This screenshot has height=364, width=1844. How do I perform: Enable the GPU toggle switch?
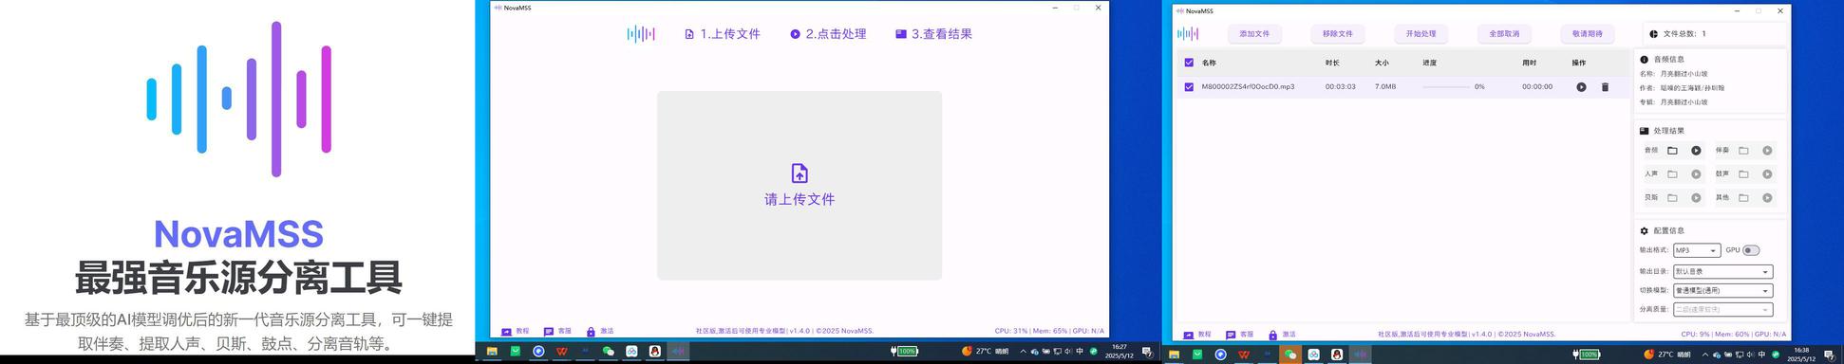pyautogui.click(x=1751, y=250)
